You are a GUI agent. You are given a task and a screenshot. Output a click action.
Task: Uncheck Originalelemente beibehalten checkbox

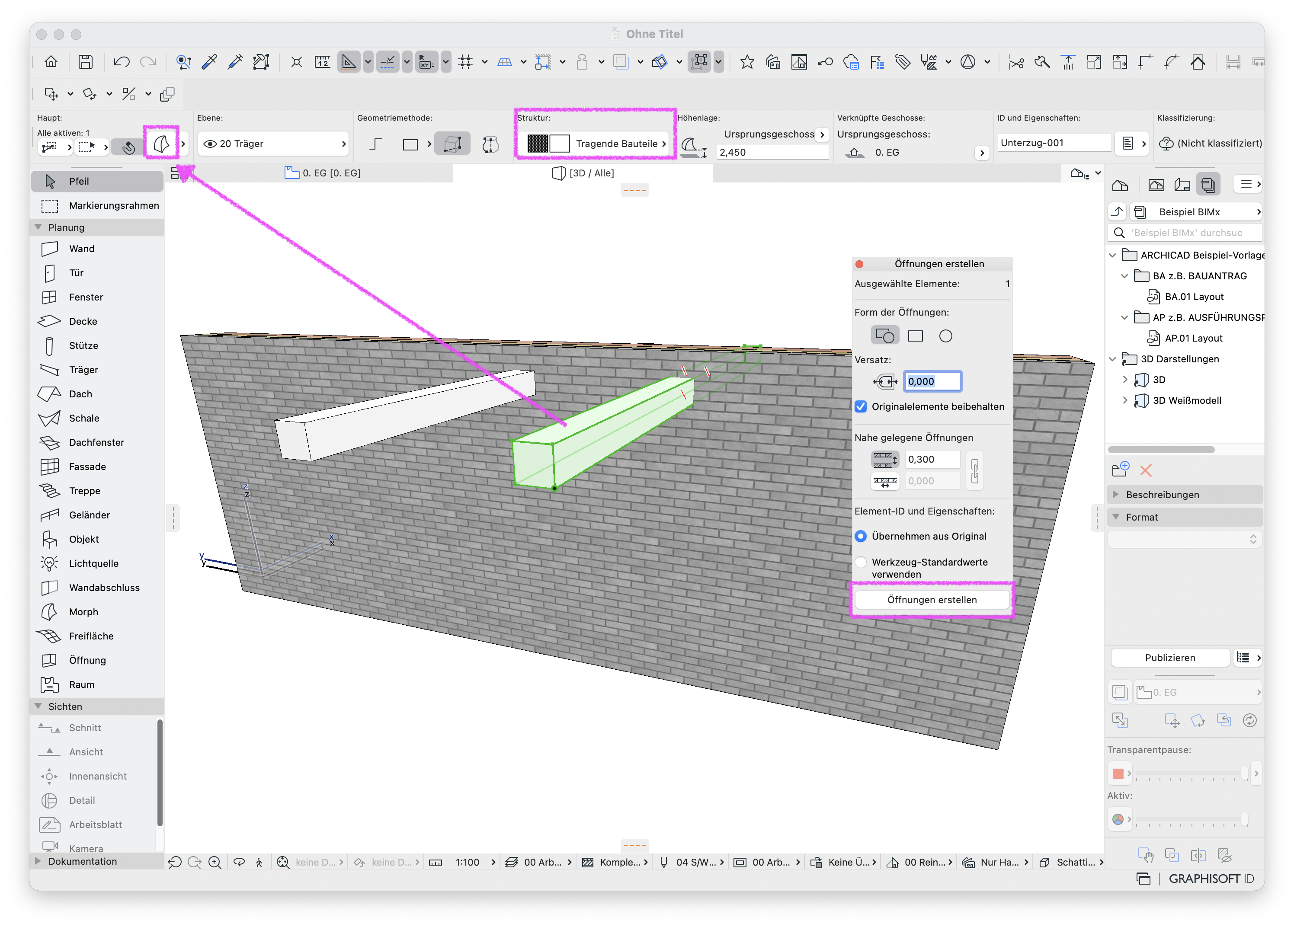pyautogui.click(x=860, y=407)
